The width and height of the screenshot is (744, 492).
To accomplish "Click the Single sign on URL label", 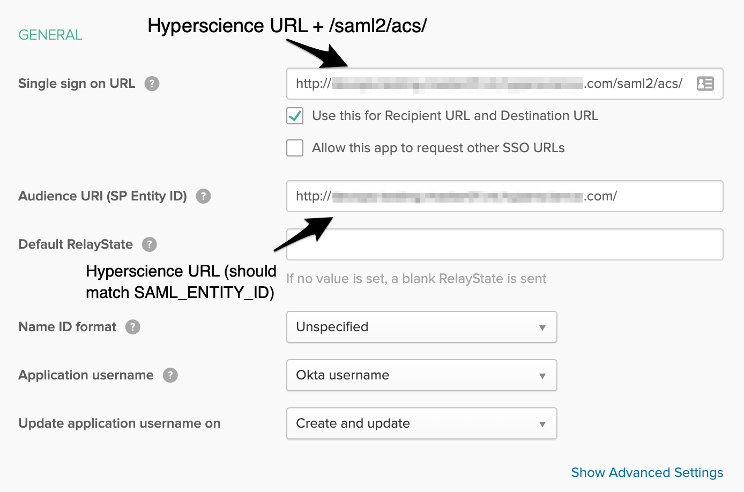I will click(77, 84).
